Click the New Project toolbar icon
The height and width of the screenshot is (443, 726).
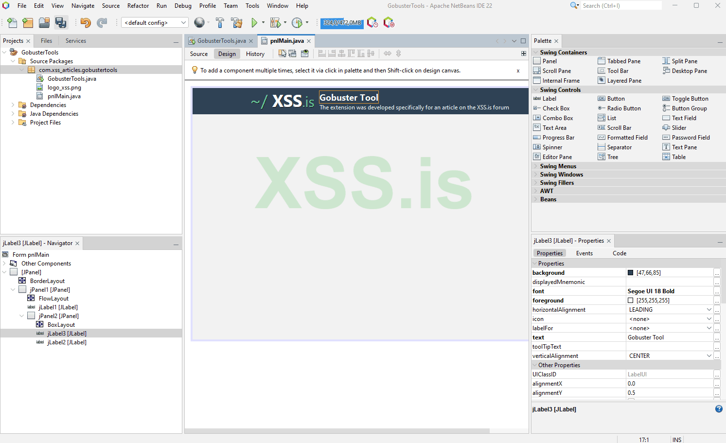[x=28, y=23]
